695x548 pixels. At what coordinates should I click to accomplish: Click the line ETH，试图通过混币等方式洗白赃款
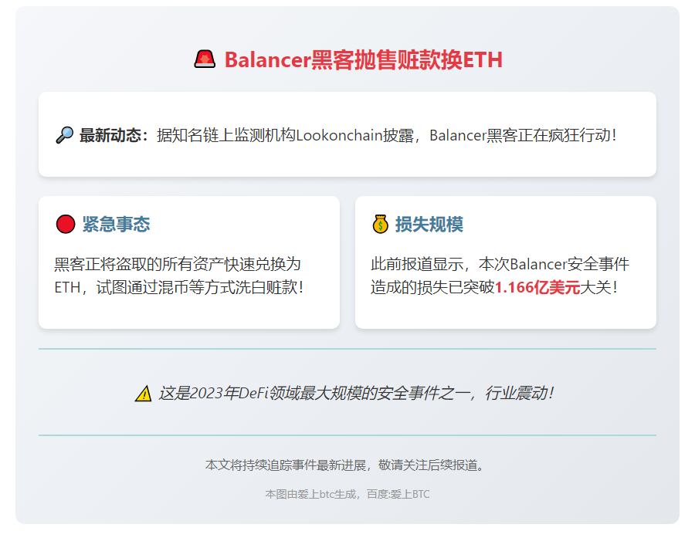(178, 288)
